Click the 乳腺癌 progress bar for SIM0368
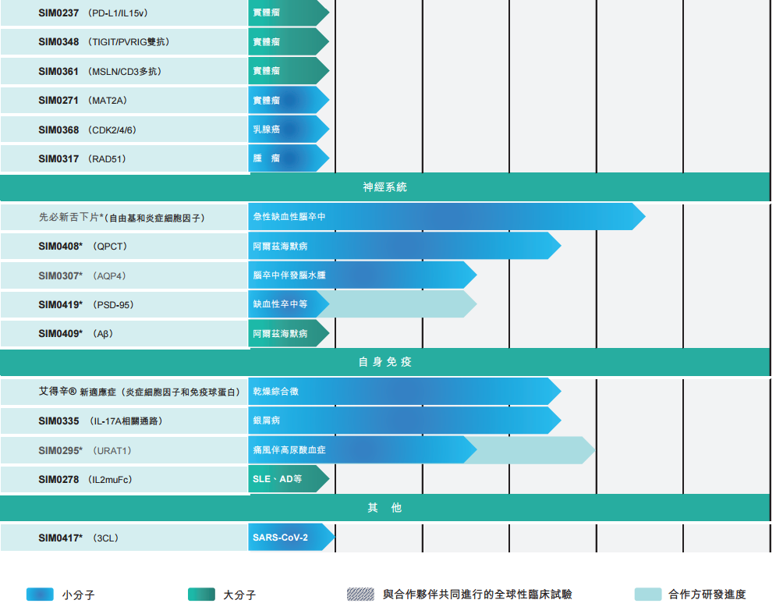Screen dimensions: 783x607 tap(287, 130)
